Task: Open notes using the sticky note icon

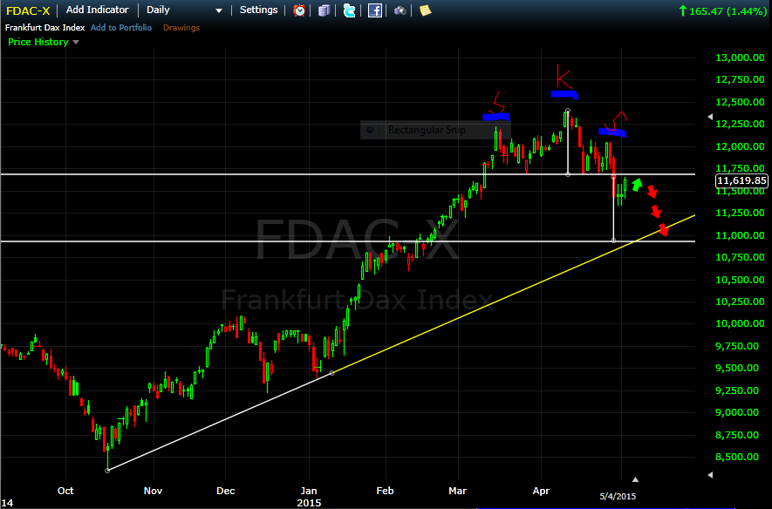Action: (424, 10)
